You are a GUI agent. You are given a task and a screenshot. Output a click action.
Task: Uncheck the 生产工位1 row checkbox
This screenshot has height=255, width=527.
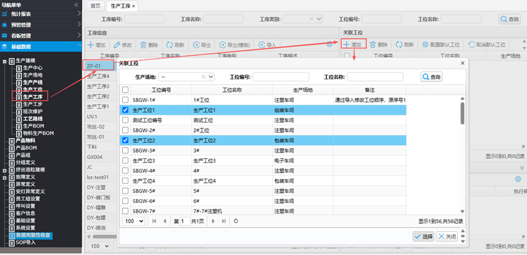pos(125,110)
